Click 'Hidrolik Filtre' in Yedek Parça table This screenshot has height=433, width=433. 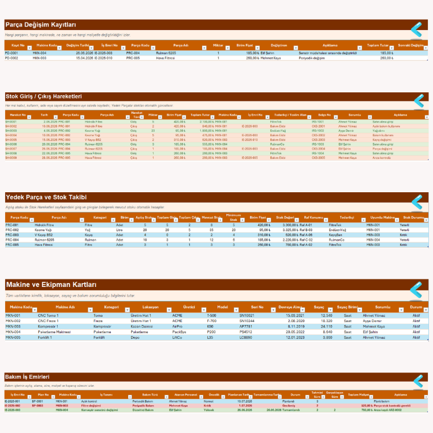tap(44, 225)
